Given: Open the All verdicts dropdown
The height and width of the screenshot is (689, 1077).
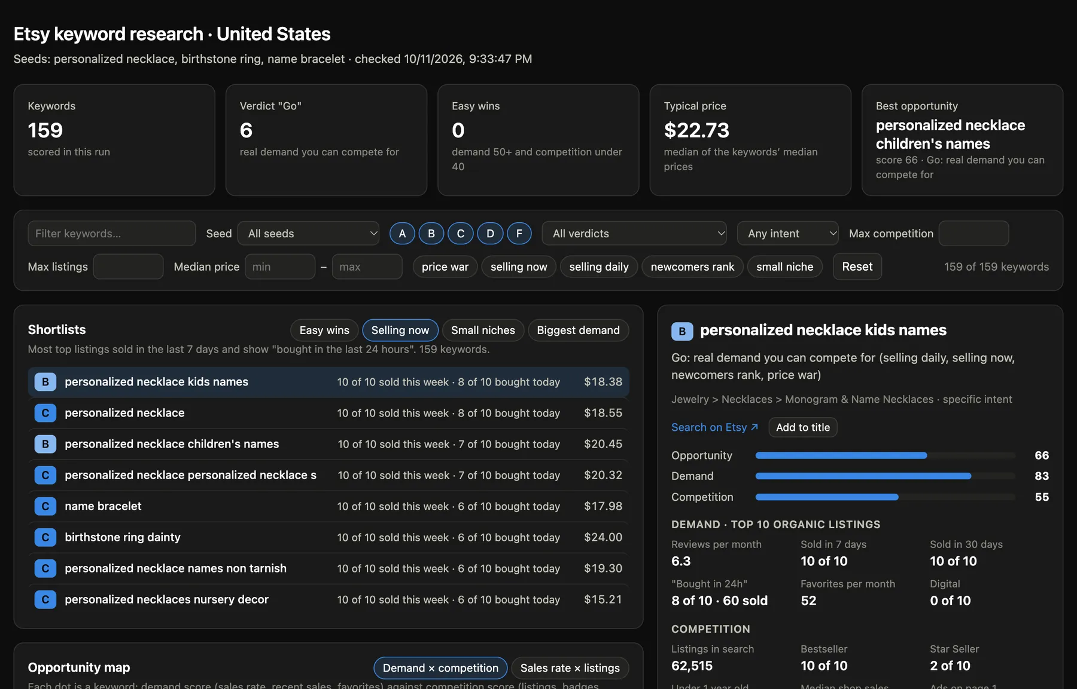Looking at the screenshot, I should click(x=634, y=234).
